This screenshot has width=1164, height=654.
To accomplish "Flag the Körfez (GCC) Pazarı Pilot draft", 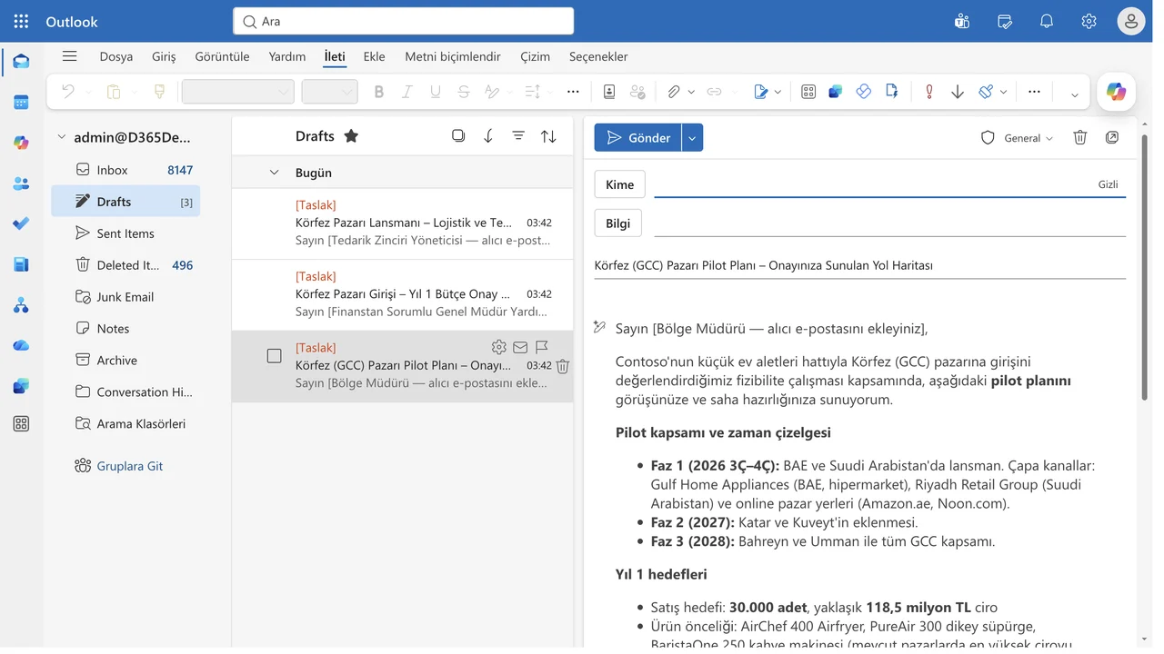I will [542, 347].
